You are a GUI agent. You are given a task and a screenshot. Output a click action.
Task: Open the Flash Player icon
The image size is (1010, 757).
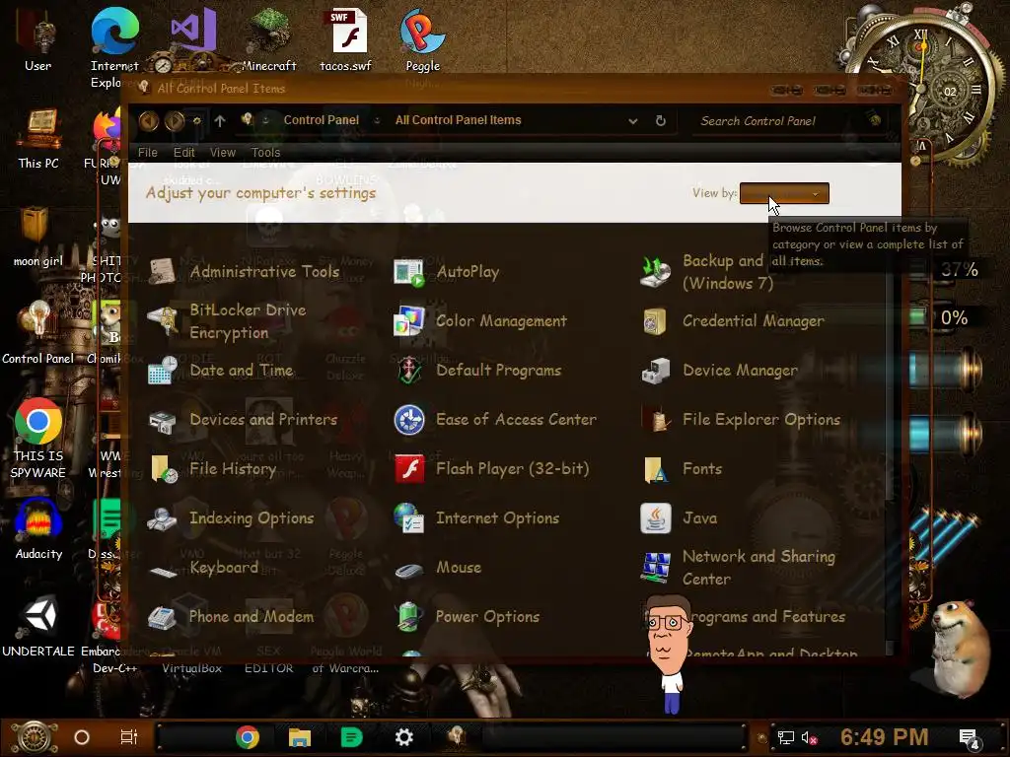409,468
